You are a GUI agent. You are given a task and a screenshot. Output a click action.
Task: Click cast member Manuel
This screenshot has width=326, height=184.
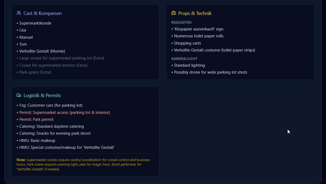[x=26, y=37]
